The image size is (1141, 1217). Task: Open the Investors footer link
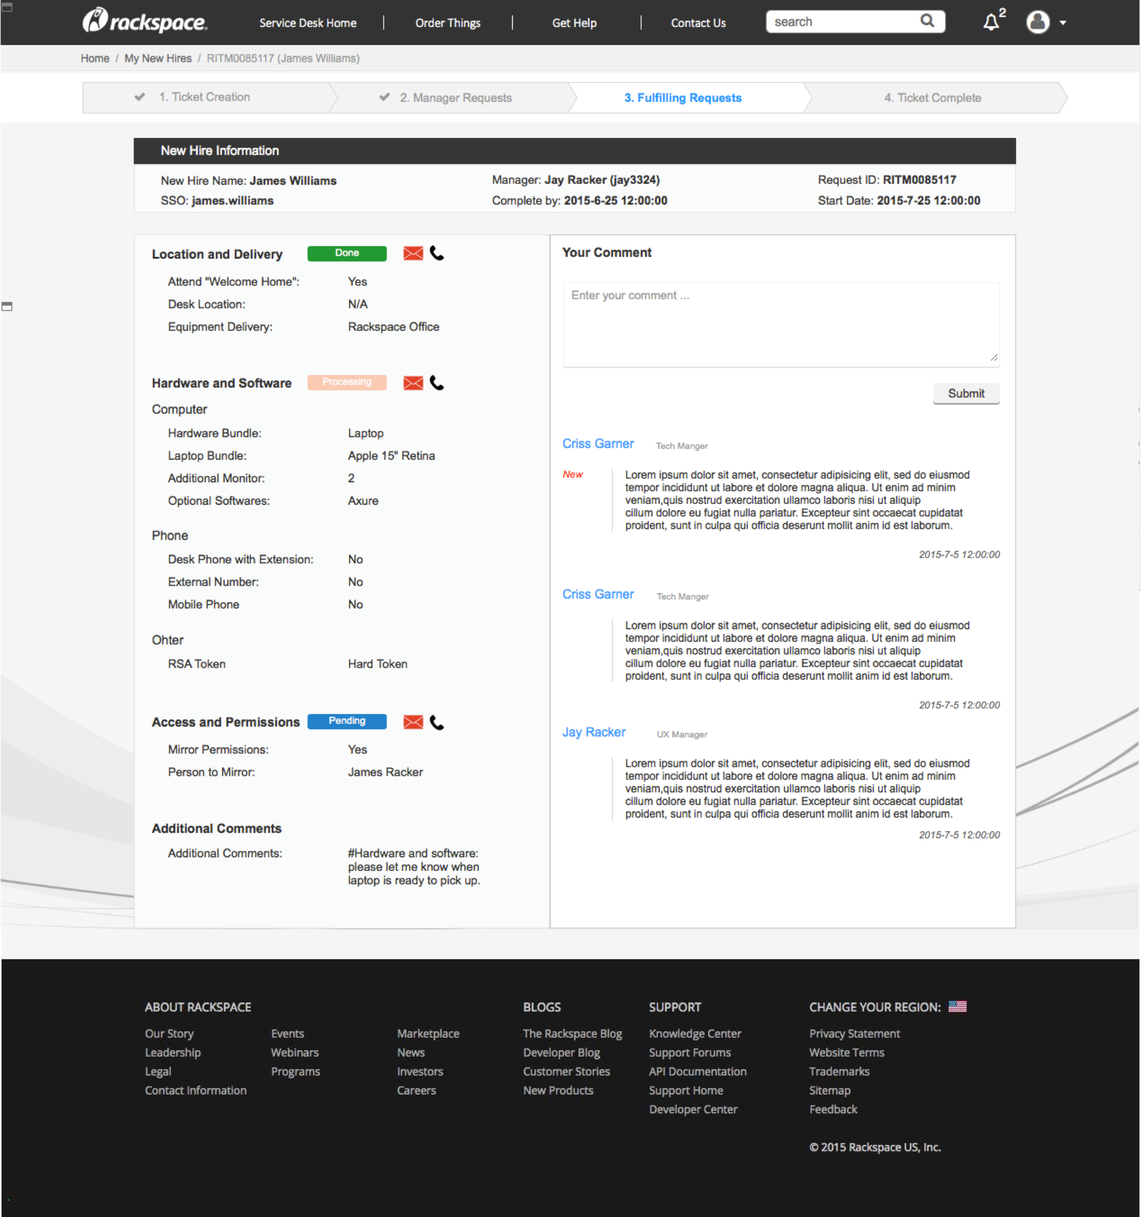pyautogui.click(x=420, y=1072)
